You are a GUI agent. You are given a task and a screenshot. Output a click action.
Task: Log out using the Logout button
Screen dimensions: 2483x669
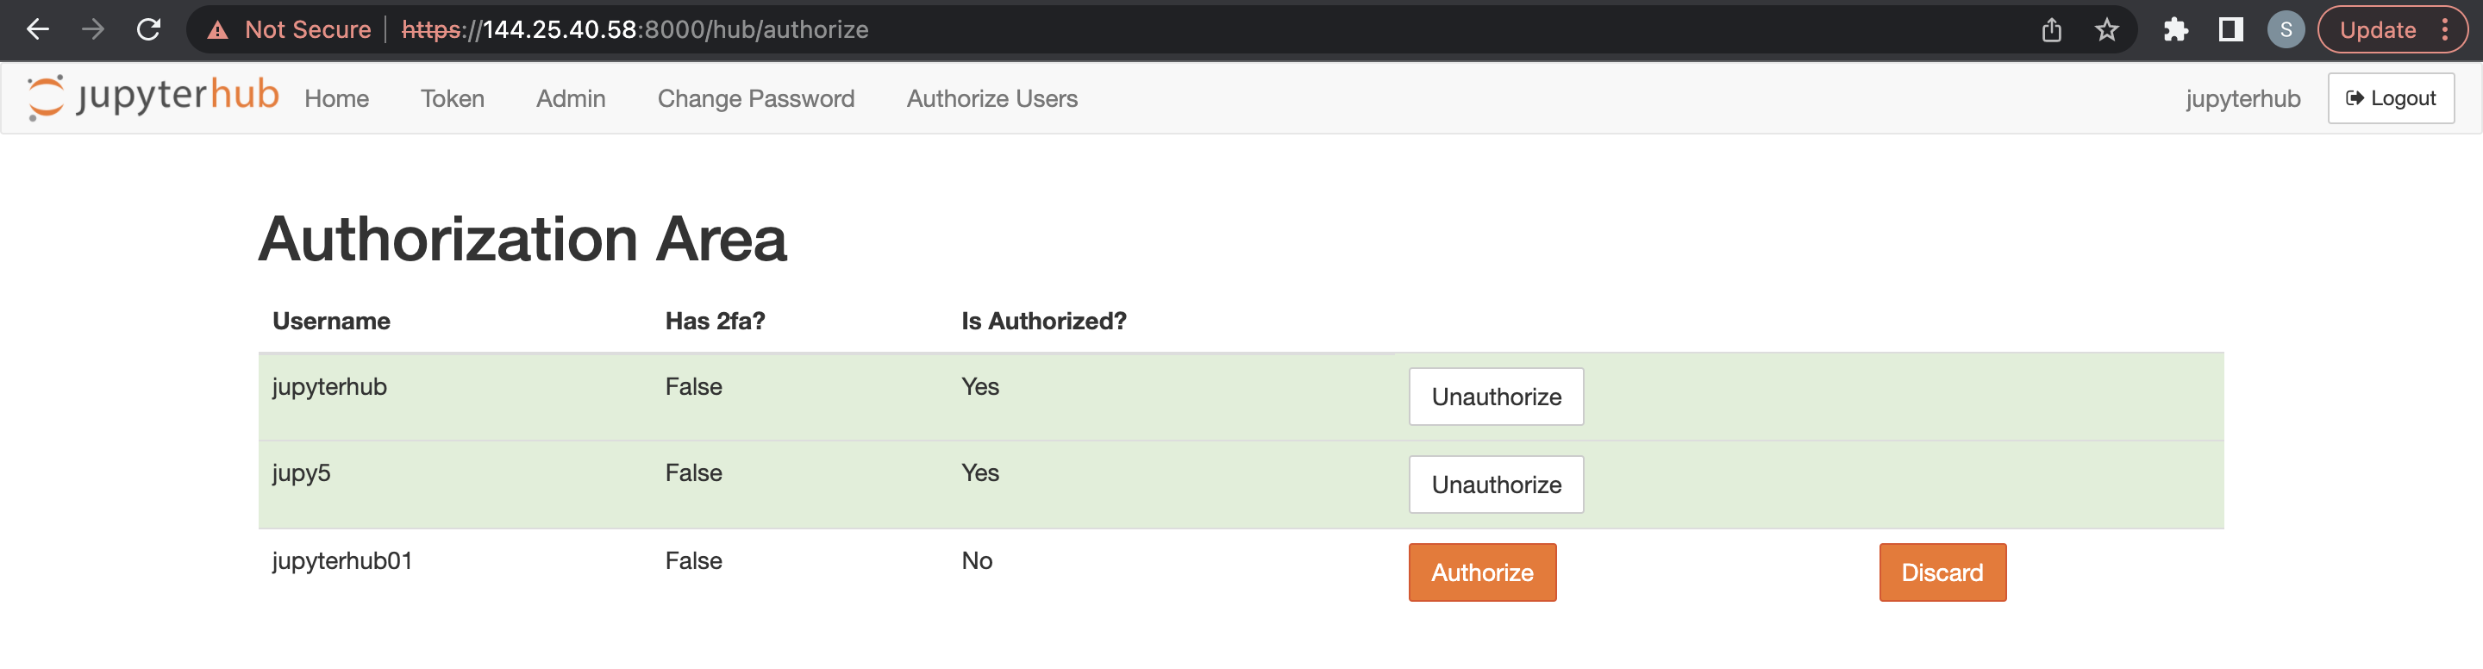[2390, 98]
